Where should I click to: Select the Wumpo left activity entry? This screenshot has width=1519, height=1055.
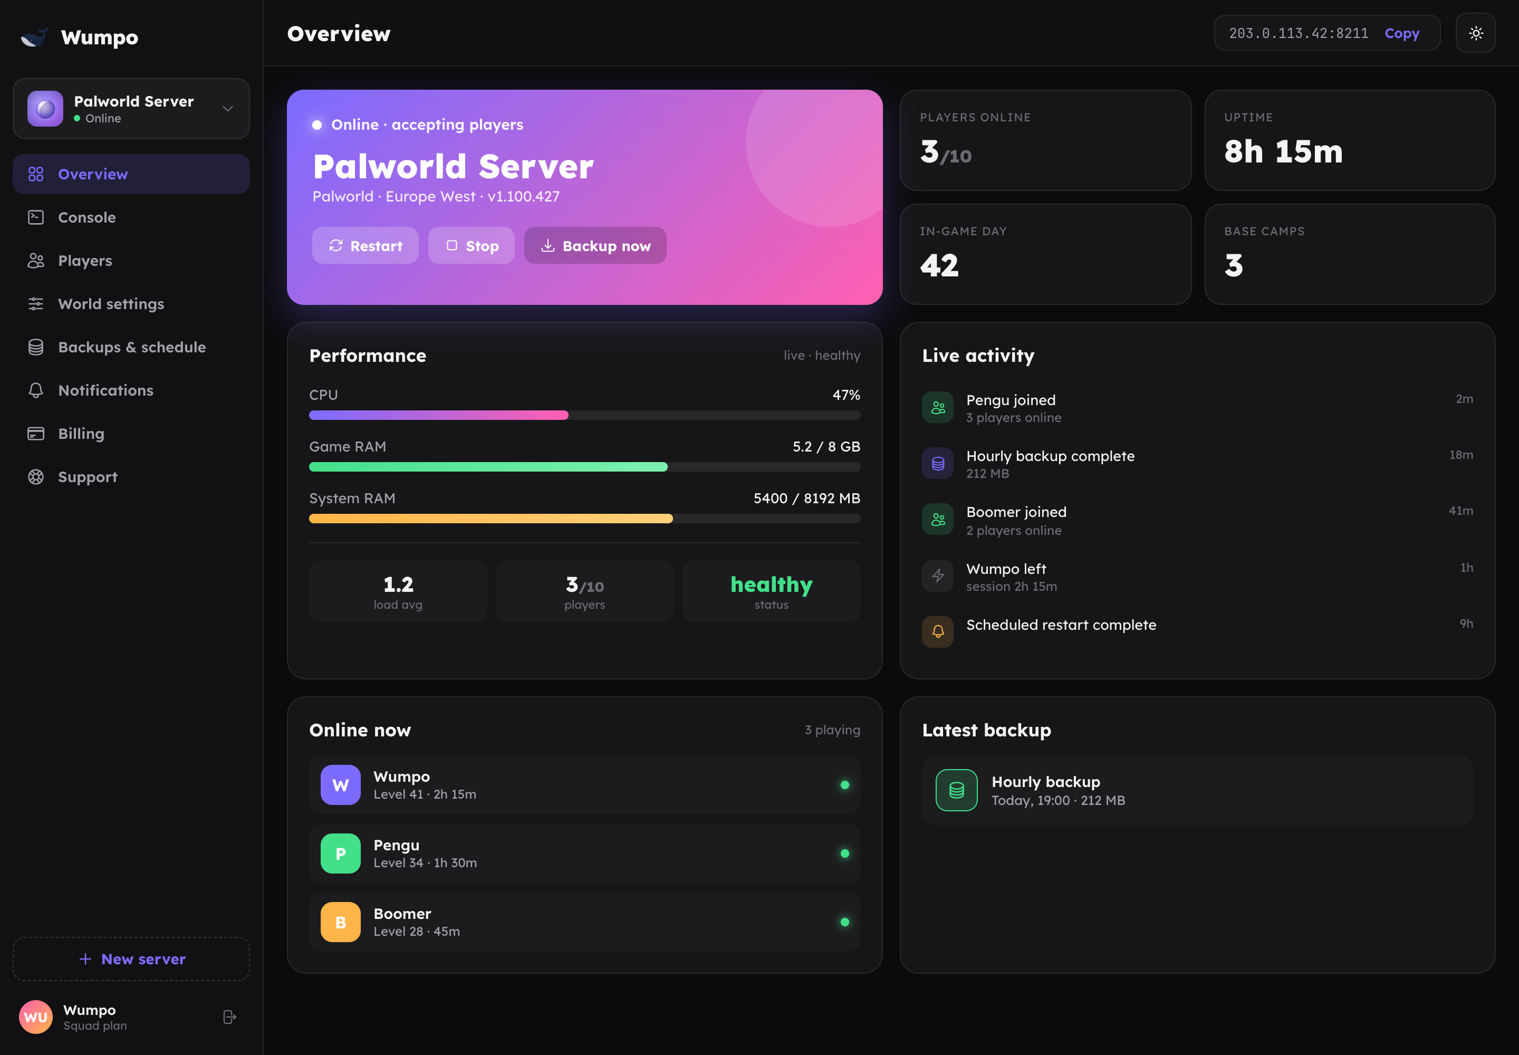(x=1197, y=577)
